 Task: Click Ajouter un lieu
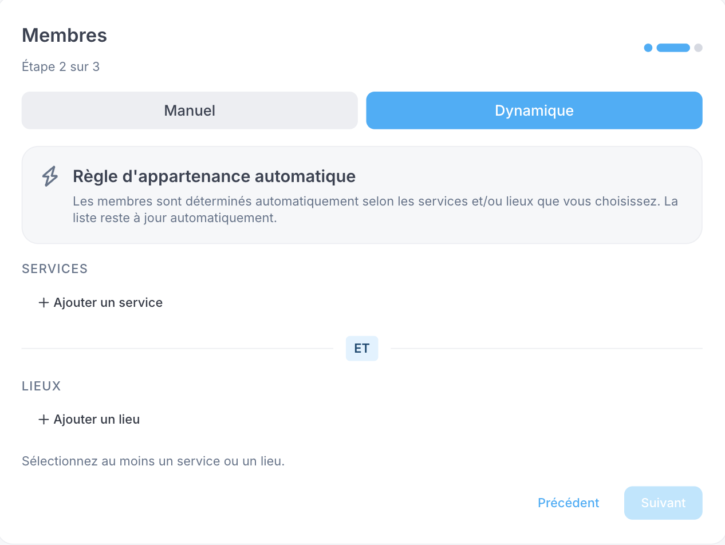coord(89,419)
